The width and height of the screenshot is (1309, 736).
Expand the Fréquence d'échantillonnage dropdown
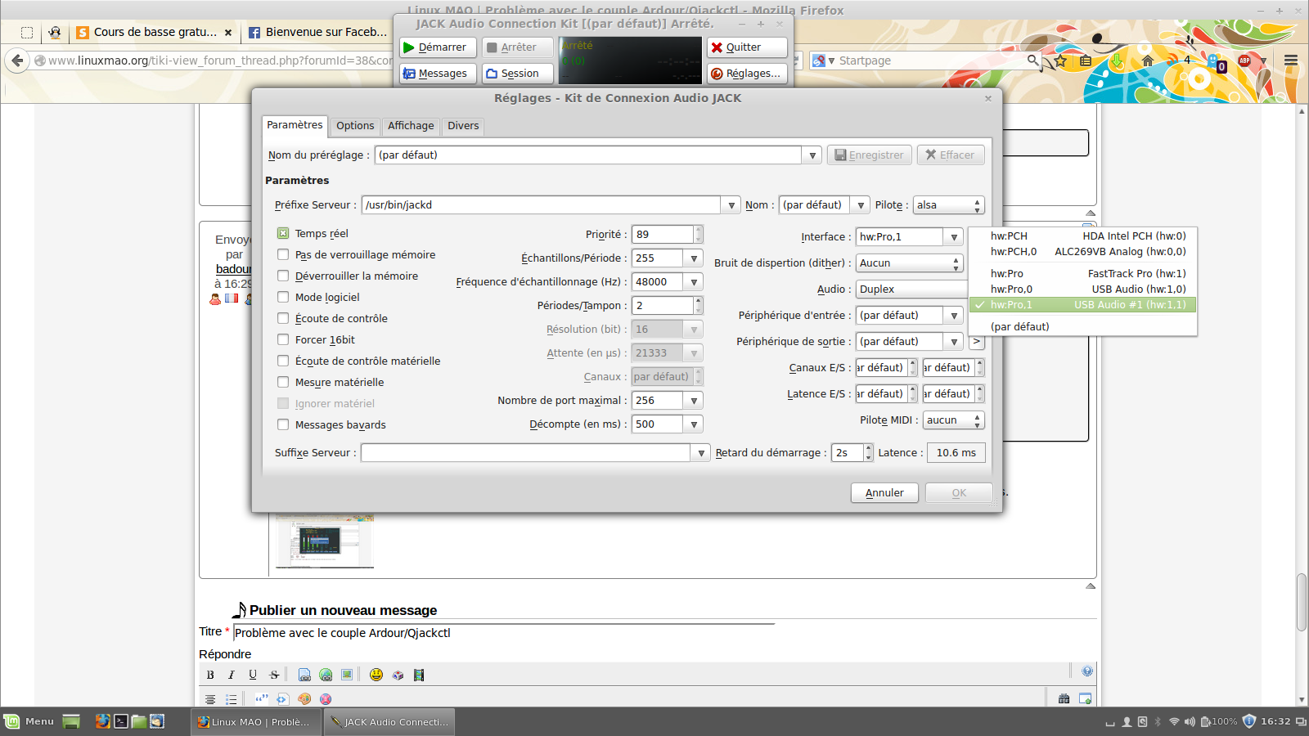tap(694, 282)
